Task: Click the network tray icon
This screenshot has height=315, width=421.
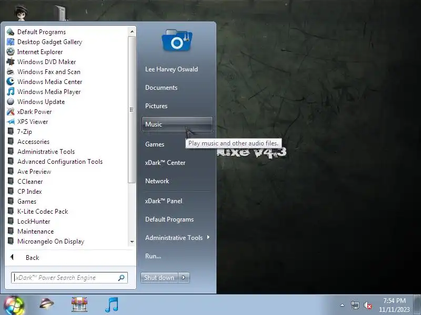Action: 355,305
